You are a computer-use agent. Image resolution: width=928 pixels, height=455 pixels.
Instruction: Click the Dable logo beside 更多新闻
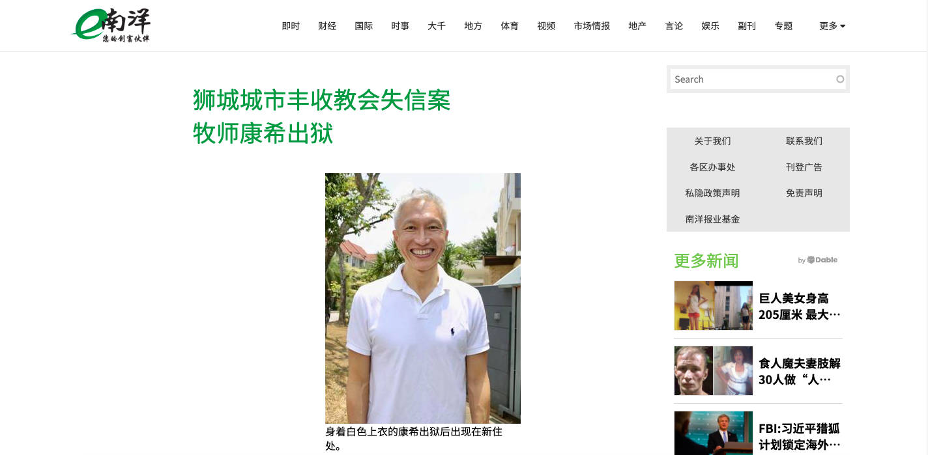[818, 260]
